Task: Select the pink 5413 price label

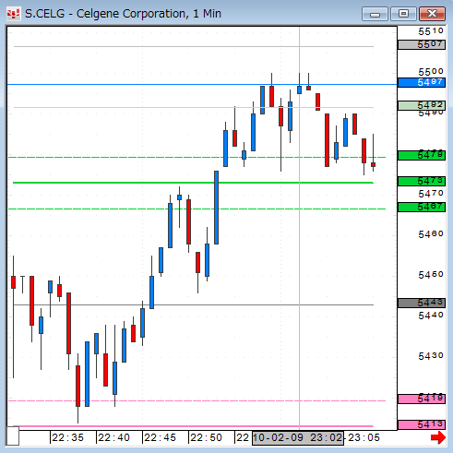Action: [x=422, y=424]
